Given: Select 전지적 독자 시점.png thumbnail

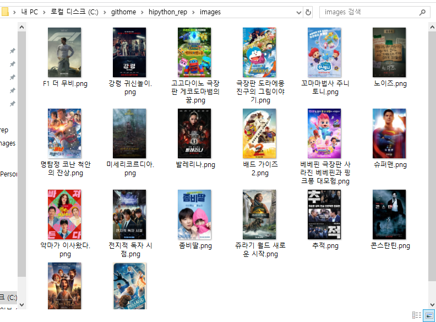Looking at the screenshot, I should pyautogui.click(x=129, y=214).
